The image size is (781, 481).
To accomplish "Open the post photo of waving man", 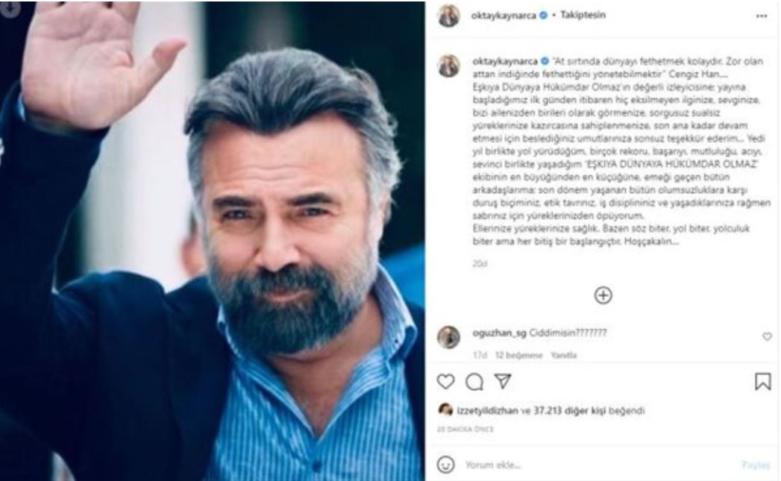I will pos(213,240).
